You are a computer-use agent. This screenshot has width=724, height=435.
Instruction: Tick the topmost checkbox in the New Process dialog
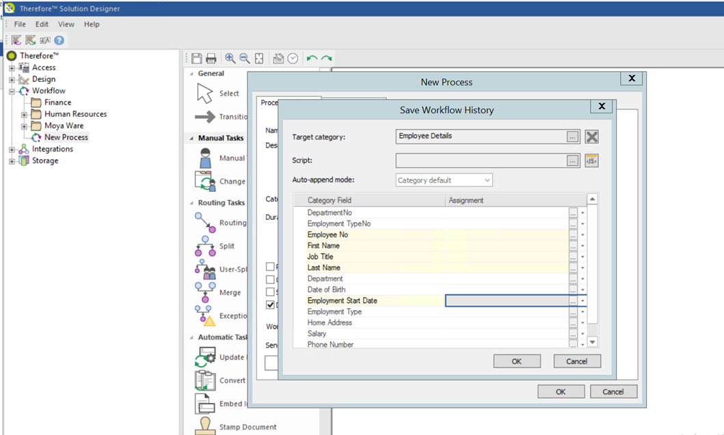(270, 266)
